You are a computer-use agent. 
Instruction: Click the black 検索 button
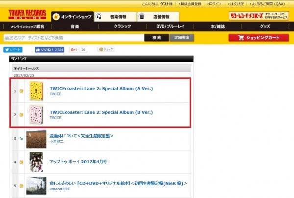(x=157, y=38)
